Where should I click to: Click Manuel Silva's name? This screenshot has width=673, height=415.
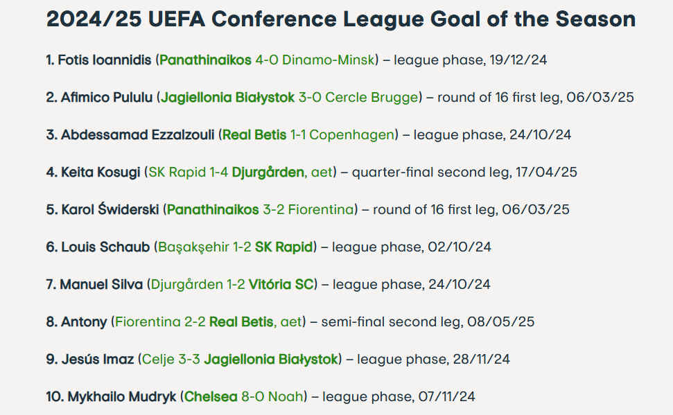(x=101, y=284)
